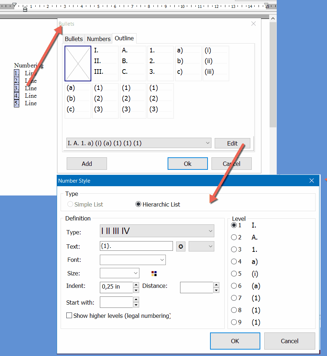This screenshot has height=356, width=327.
Task: Switch to the Bullets tab
Action: pos(74,39)
